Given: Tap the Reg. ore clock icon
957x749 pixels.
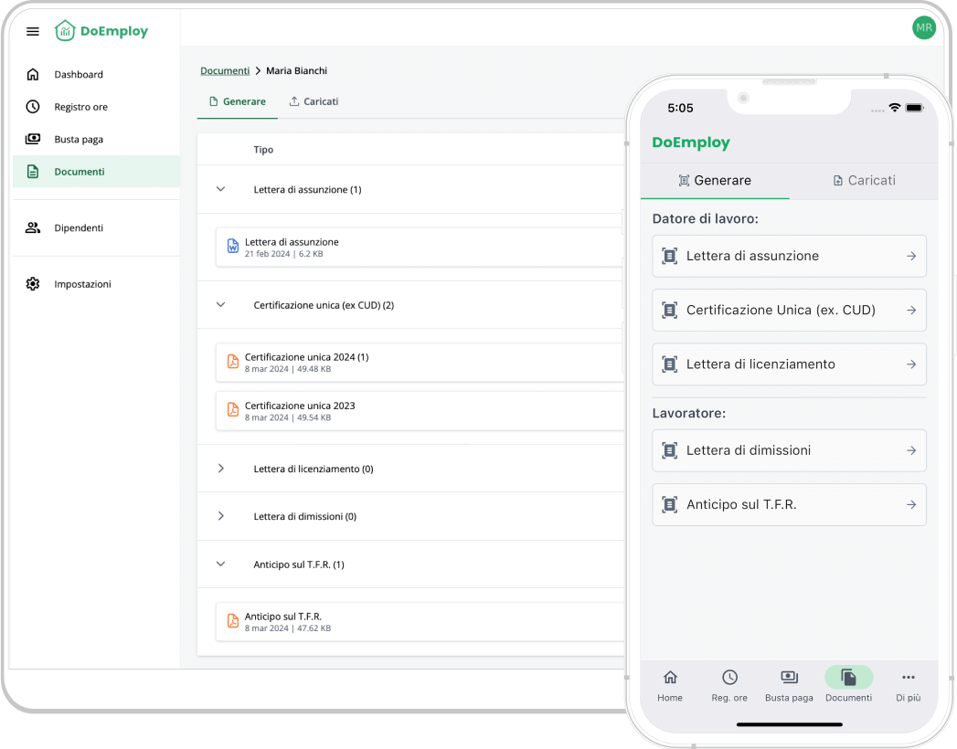Looking at the screenshot, I should coord(729,678).
